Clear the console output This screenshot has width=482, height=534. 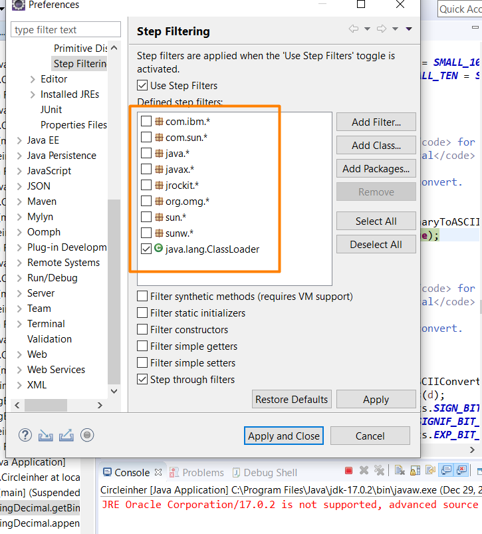click(400, 471)
